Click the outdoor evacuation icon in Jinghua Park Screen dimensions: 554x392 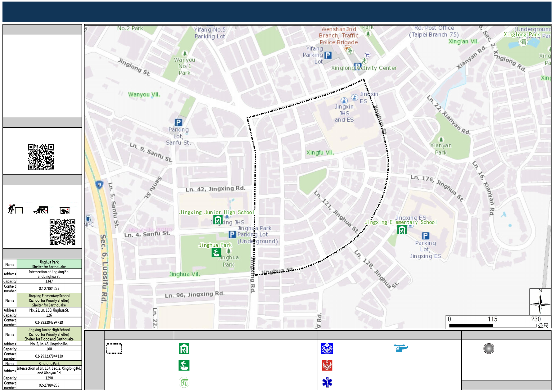(216, 253)
